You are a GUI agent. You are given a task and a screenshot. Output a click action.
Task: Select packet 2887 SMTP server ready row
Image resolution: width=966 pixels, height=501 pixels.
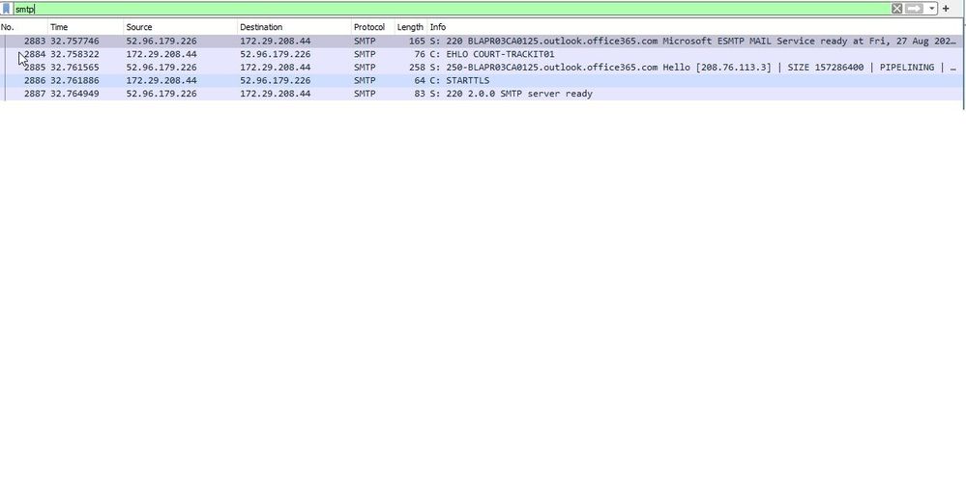(x=482, y=94)
